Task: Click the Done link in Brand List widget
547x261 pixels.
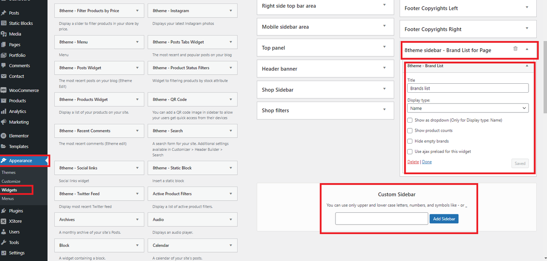Action: (427, 162)
